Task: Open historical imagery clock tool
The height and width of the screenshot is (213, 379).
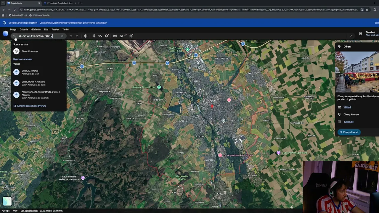Action: [86, 36]
